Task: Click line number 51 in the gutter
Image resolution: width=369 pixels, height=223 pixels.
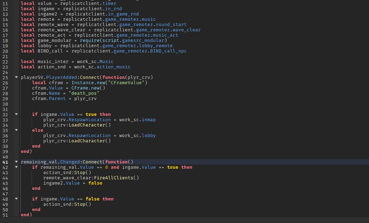Action: (x=5, y=214)
